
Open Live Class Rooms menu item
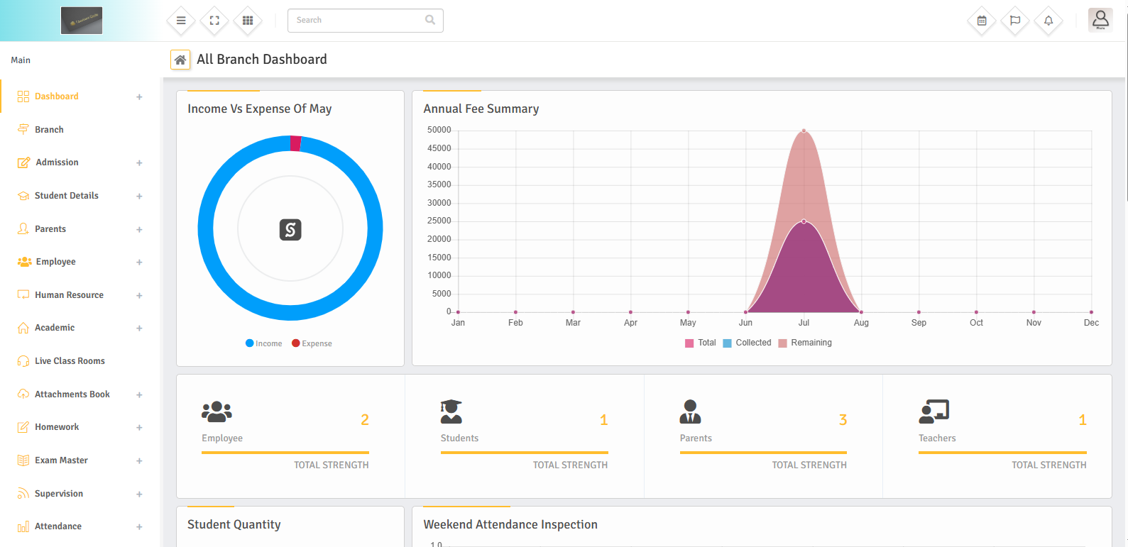tap(70, 361)
